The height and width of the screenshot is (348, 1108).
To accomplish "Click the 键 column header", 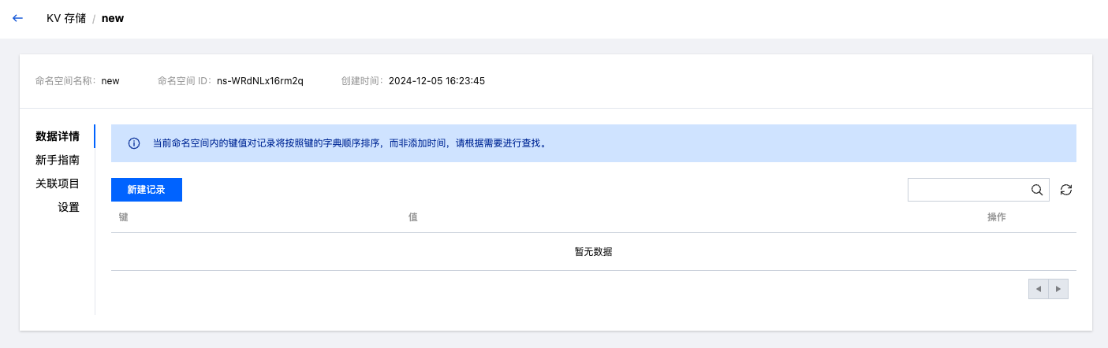I will click(x=123, y=217).
